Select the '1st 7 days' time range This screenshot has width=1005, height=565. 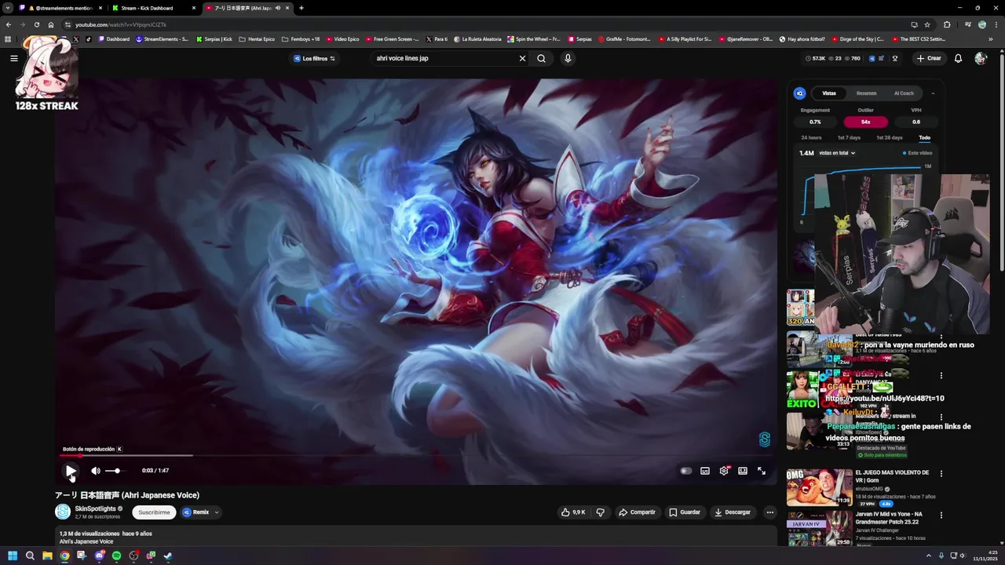pos(849,138)
